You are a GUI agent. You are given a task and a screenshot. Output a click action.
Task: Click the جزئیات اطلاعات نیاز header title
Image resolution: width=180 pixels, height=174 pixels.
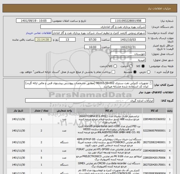coord(159,8)
